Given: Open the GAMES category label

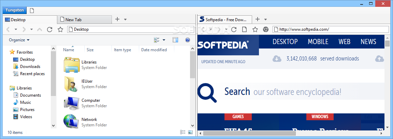Looking at the screenshot, I should (238, 117).
